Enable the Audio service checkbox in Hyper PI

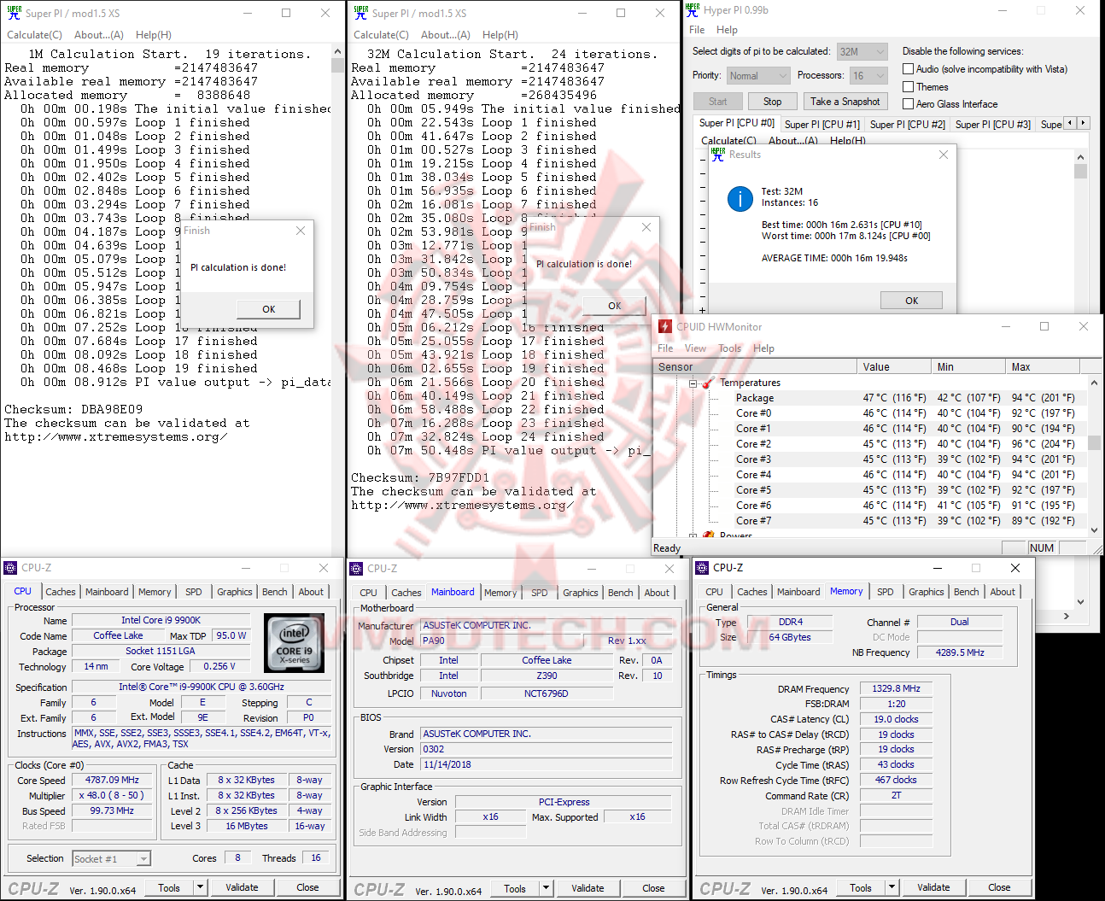(x=909, y=69)
